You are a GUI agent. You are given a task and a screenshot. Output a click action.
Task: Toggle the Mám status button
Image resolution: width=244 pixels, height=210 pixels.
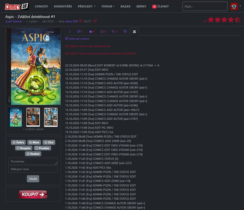(34, 142)
